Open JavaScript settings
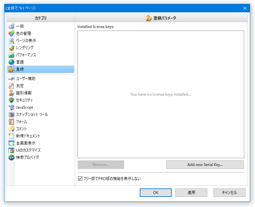Image resolution: width=255 pixels, height=207 pixels. [41, 107]
